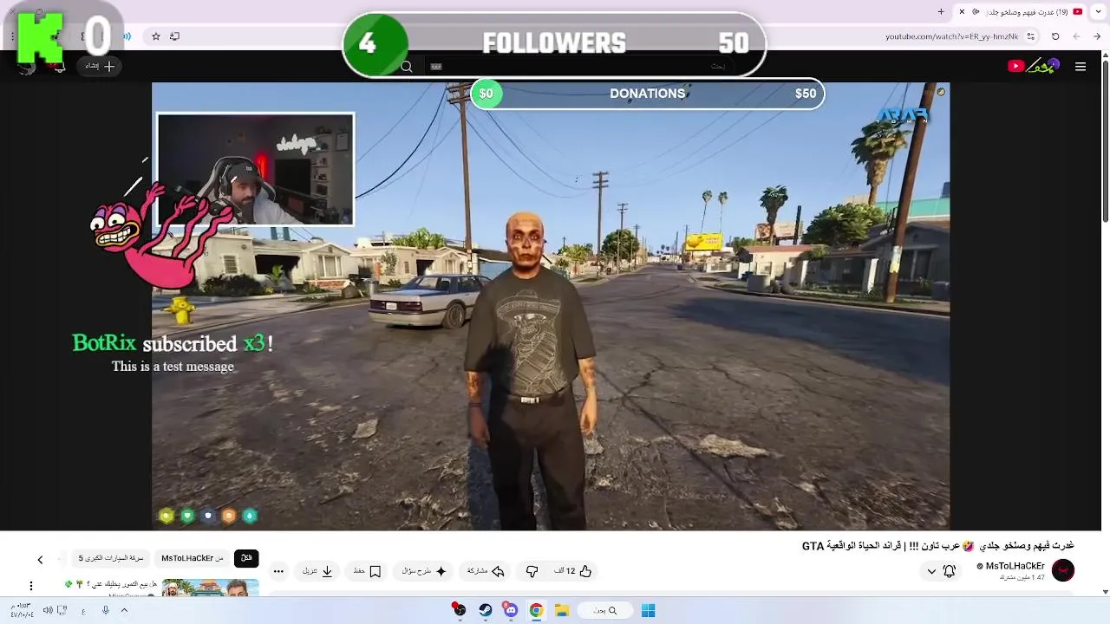1110x624 pixels.
Task: Download the video (تنزيل)
Action: point(317,571)
